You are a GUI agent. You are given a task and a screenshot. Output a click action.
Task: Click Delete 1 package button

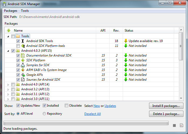point(166,114)
